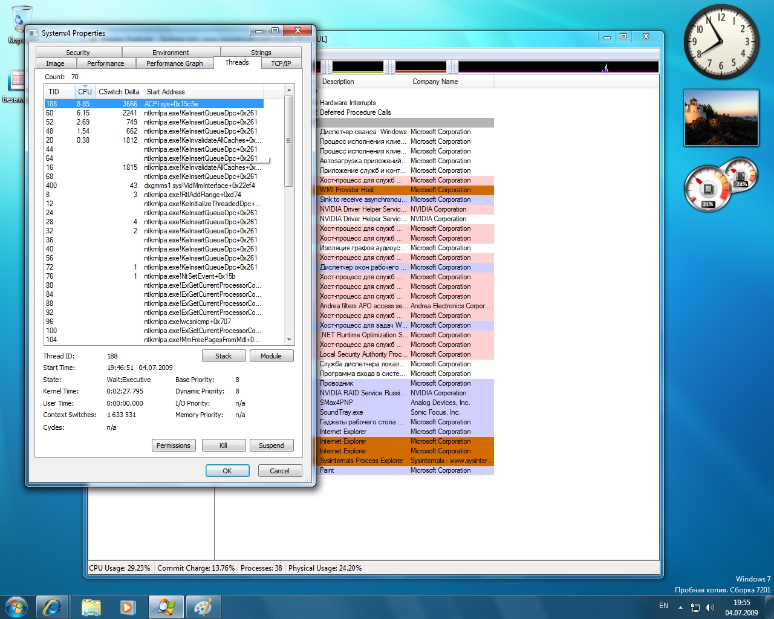Launch Windows Media Player taskbar icon
The width and height of the screenshot is (774, 619).
point(128,606)
